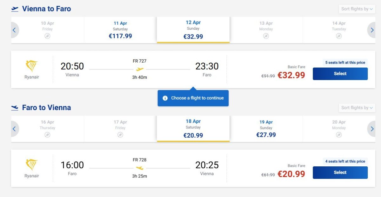
Task: Click the info icon in the Choose a flight tooltip
Action: [x=165, y=98]
